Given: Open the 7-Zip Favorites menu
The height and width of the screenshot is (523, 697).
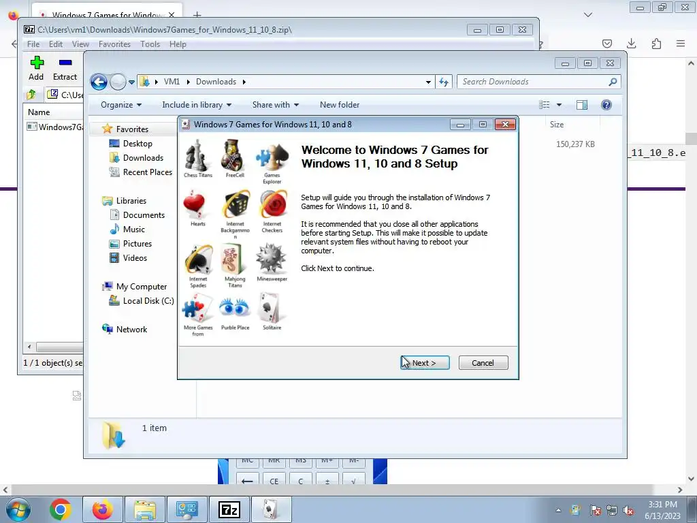Looking at the screenshot, I should coord(114,44).
